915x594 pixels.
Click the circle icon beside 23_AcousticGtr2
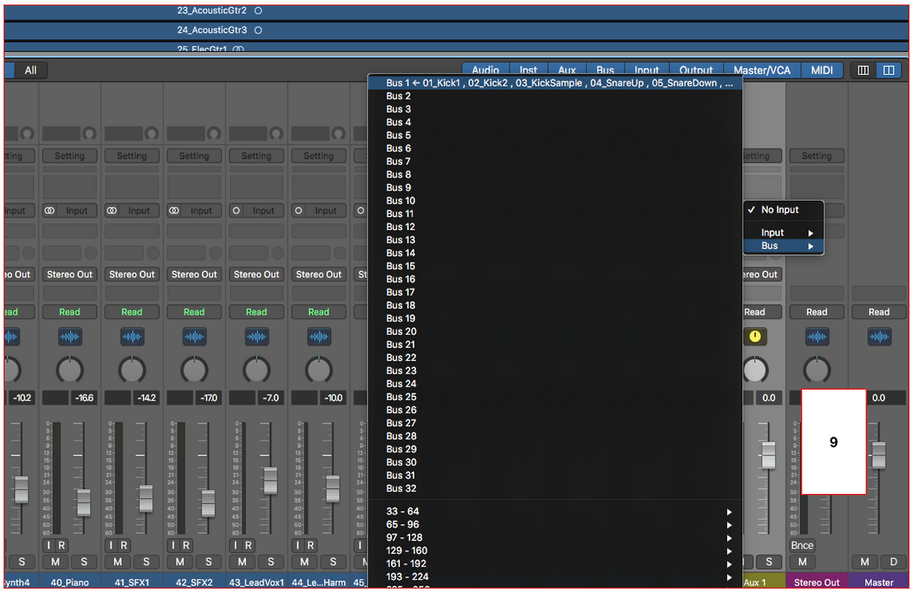coord(258,11)
